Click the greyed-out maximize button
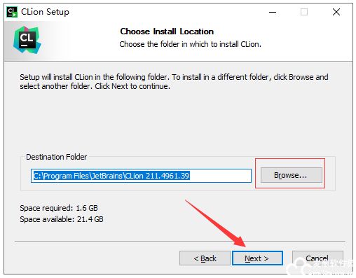Screen dimensions: 356x278 pyautogui.click(x=304, y=12)
